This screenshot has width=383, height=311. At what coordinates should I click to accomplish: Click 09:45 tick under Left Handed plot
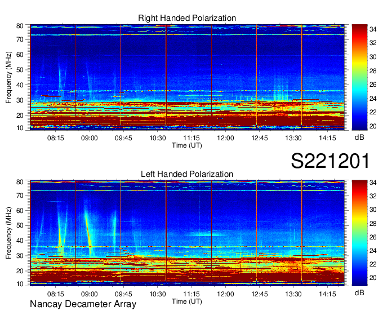pyautogui.click(x=123, y=294)
